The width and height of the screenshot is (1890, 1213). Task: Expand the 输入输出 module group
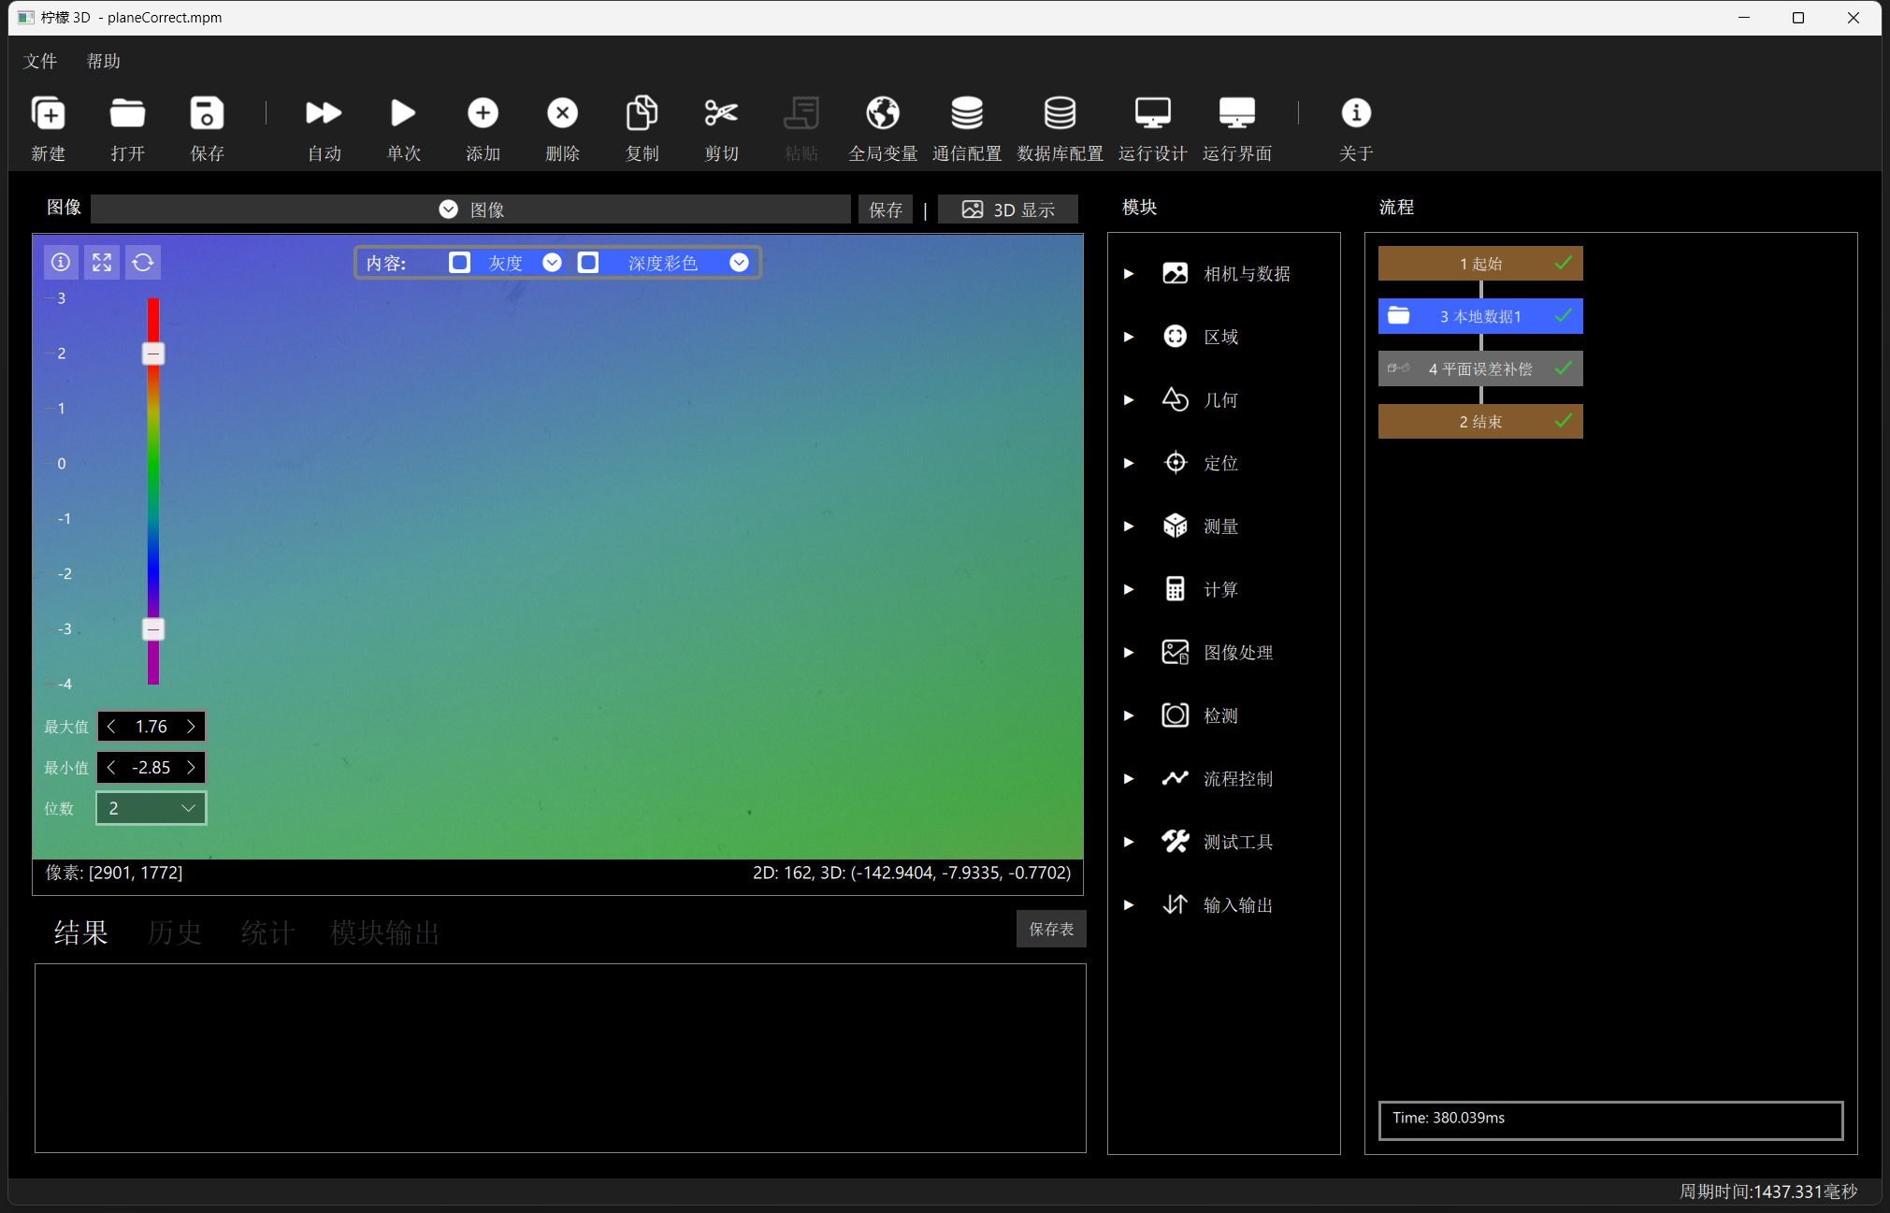pos(1129,905)
